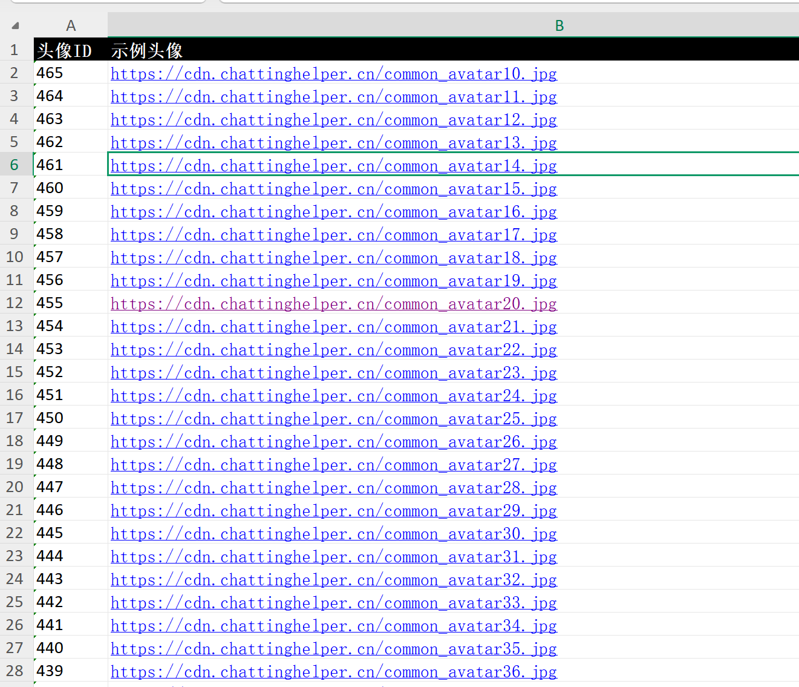Select column B header
The height and width of the screenshot is (687, 799).
tap(559, 25)
